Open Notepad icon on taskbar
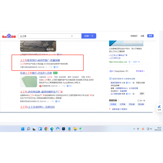 (x=69, y=129)
